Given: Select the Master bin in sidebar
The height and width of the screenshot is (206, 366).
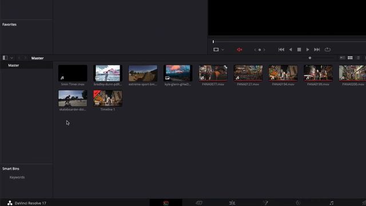Looking at the screenshot, I should point(14,65).
